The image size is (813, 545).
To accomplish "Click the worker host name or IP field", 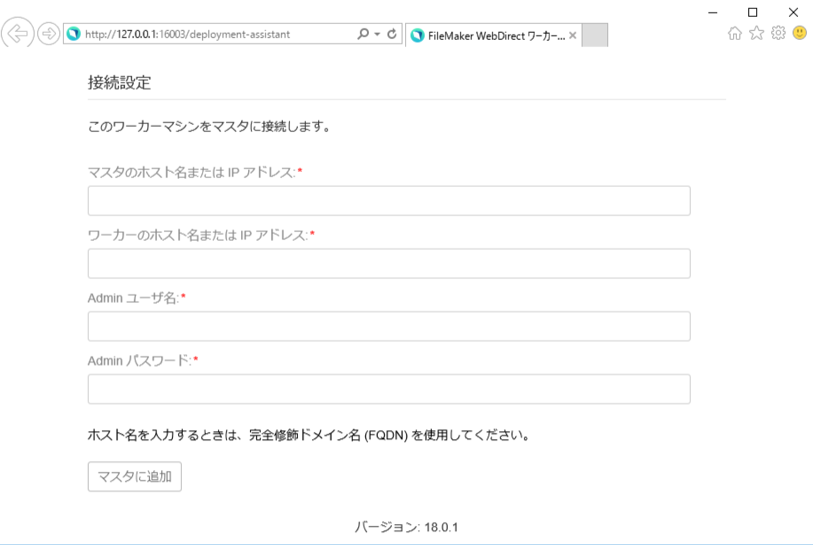I will pos(389,263).
